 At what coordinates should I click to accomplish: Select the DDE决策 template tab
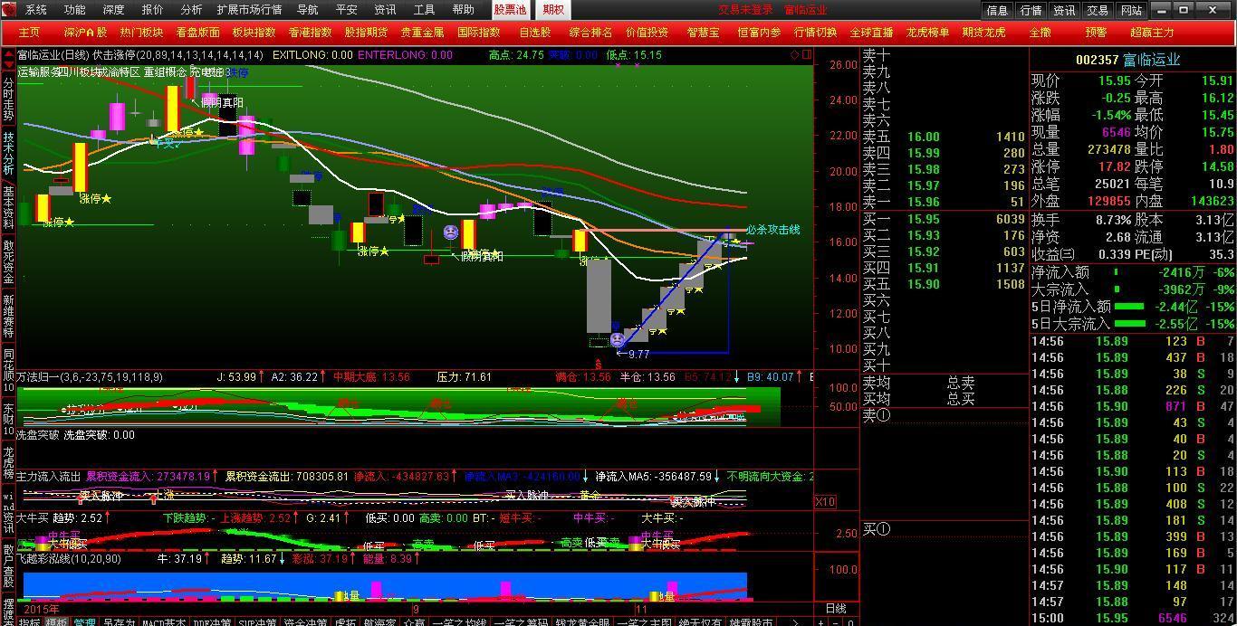pyautogui.click(x=212, y=621)
